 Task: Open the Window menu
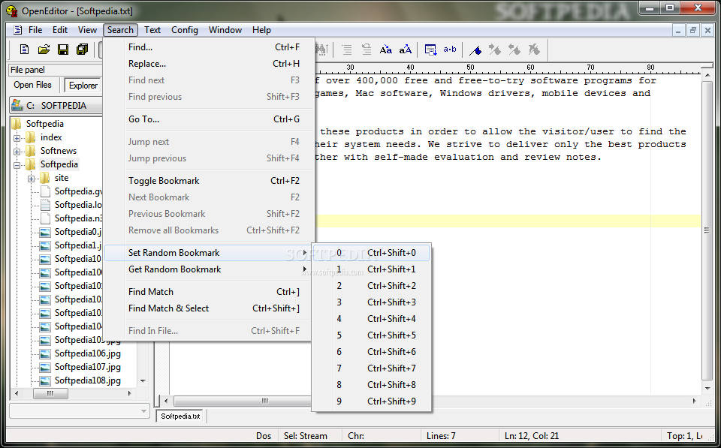pos(225,30)
